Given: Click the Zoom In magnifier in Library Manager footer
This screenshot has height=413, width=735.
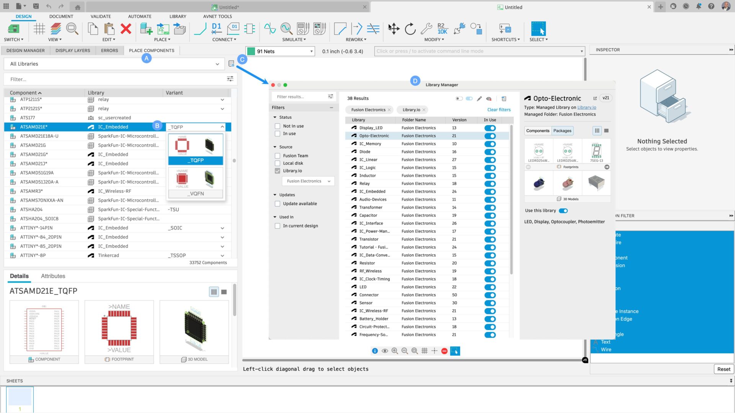Looking at the screenshot, I should tap(395, 351).
